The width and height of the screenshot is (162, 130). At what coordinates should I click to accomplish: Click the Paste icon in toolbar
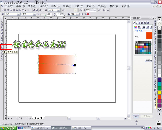point(20,10)
